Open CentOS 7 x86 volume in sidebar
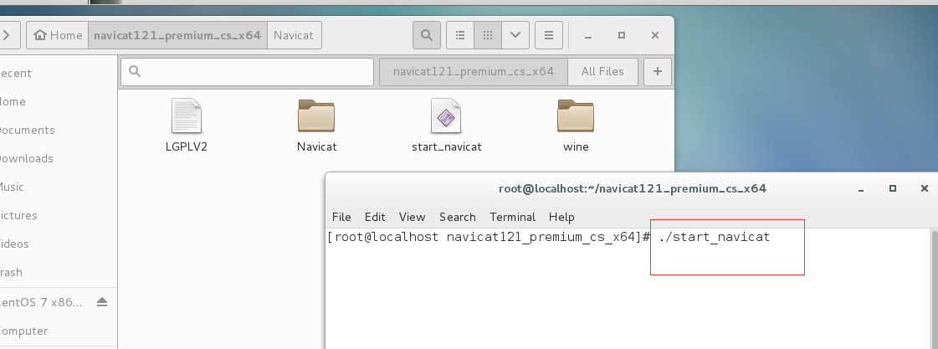Screen dimensions: 938x349 point(42,301)
